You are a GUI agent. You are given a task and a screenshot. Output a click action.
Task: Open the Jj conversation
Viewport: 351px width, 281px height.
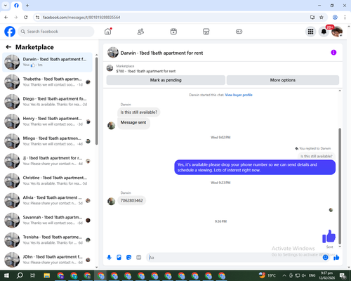coord(48,161)
